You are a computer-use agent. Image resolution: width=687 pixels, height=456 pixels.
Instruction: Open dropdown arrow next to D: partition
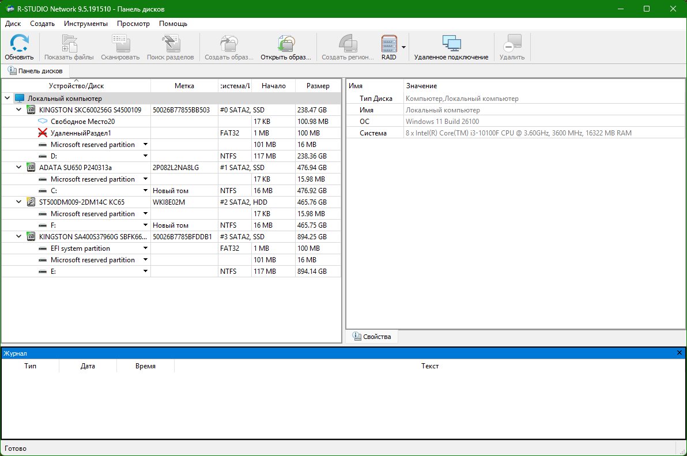[145, 156]
